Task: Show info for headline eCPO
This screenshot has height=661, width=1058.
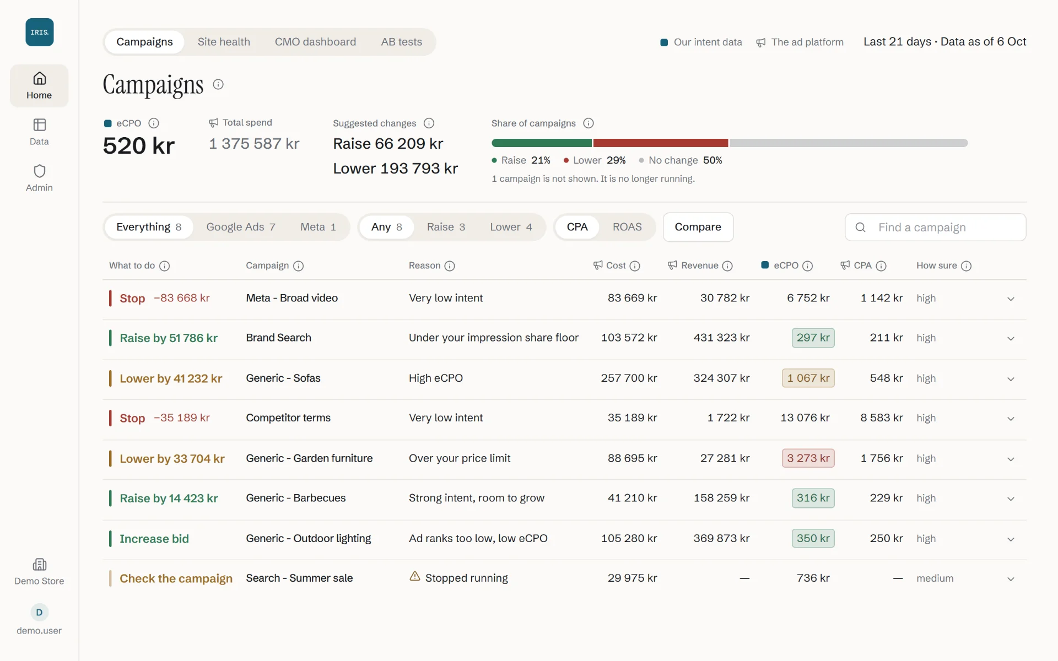Action: click(154, 123)
